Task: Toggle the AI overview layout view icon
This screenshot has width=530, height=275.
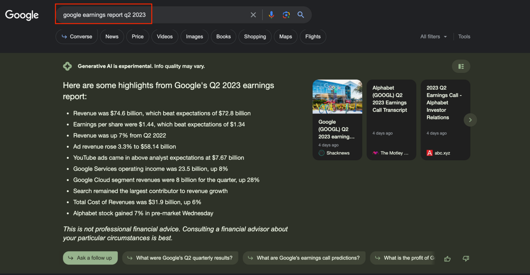Action: (461, 66)
